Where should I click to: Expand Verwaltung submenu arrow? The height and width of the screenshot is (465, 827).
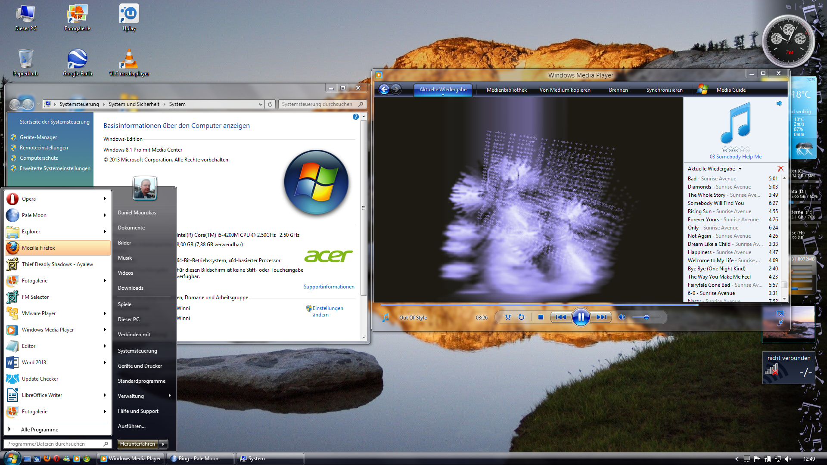coord(169,396)
